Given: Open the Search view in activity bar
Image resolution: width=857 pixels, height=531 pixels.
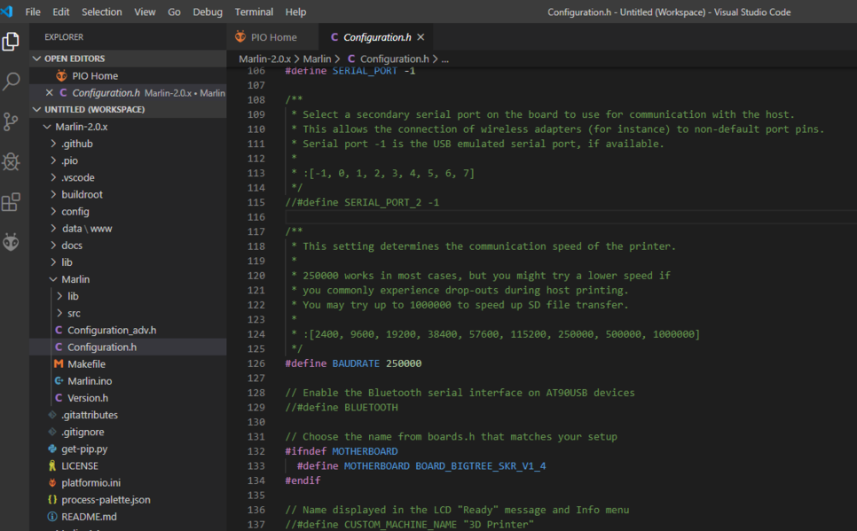Looking at the screenshot, I should [11, 82].
